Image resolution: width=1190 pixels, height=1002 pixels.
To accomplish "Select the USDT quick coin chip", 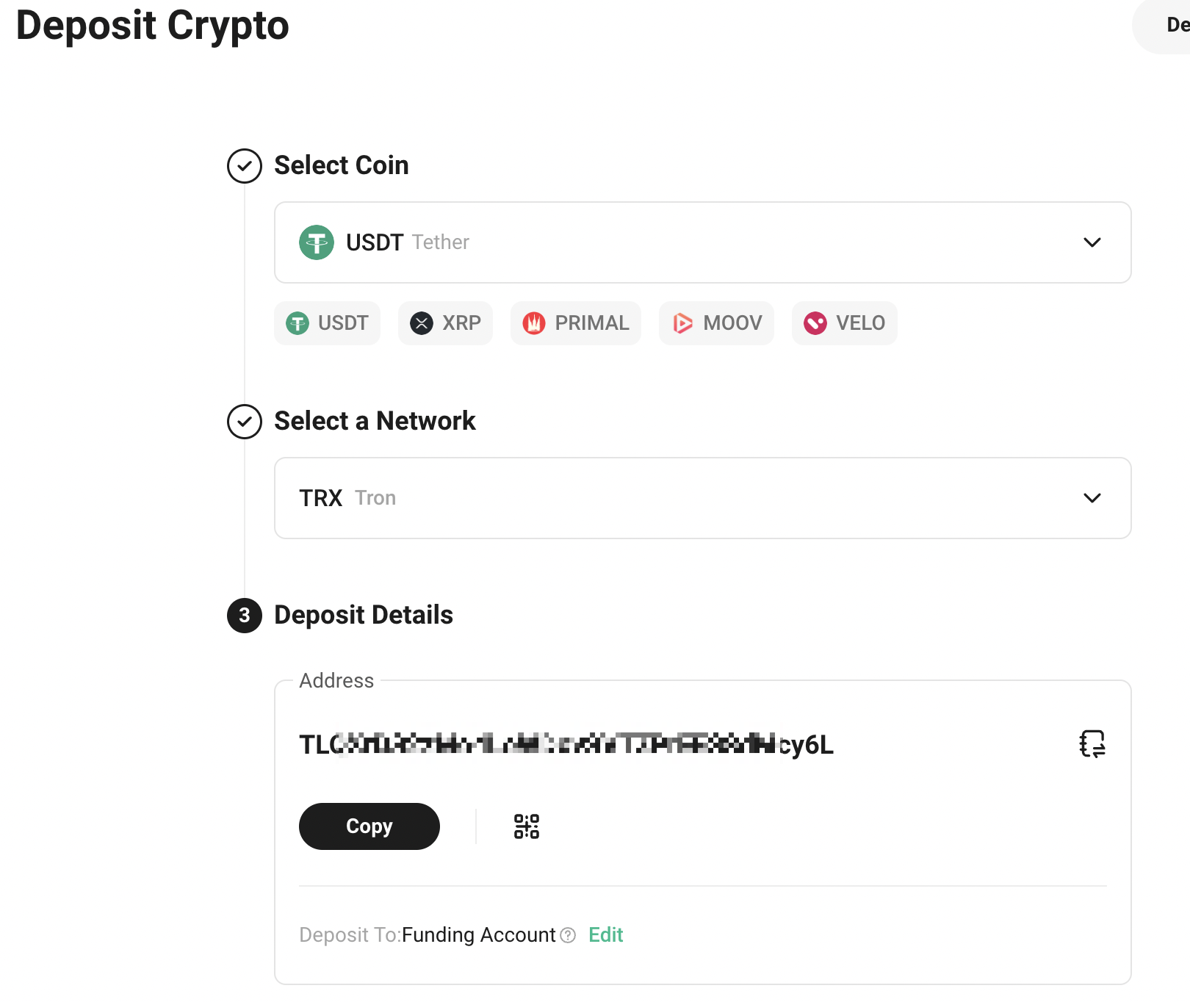I will [x=327, y=323].
